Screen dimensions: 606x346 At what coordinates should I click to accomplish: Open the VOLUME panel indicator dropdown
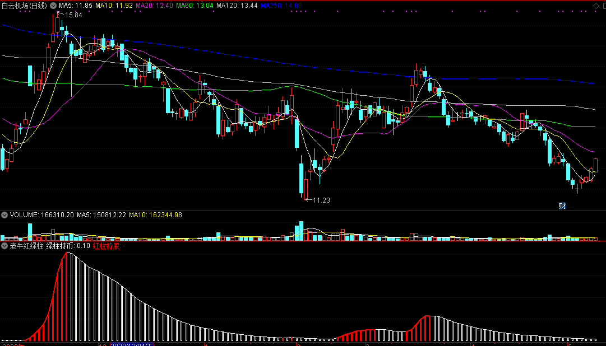[x=4, y=214]
